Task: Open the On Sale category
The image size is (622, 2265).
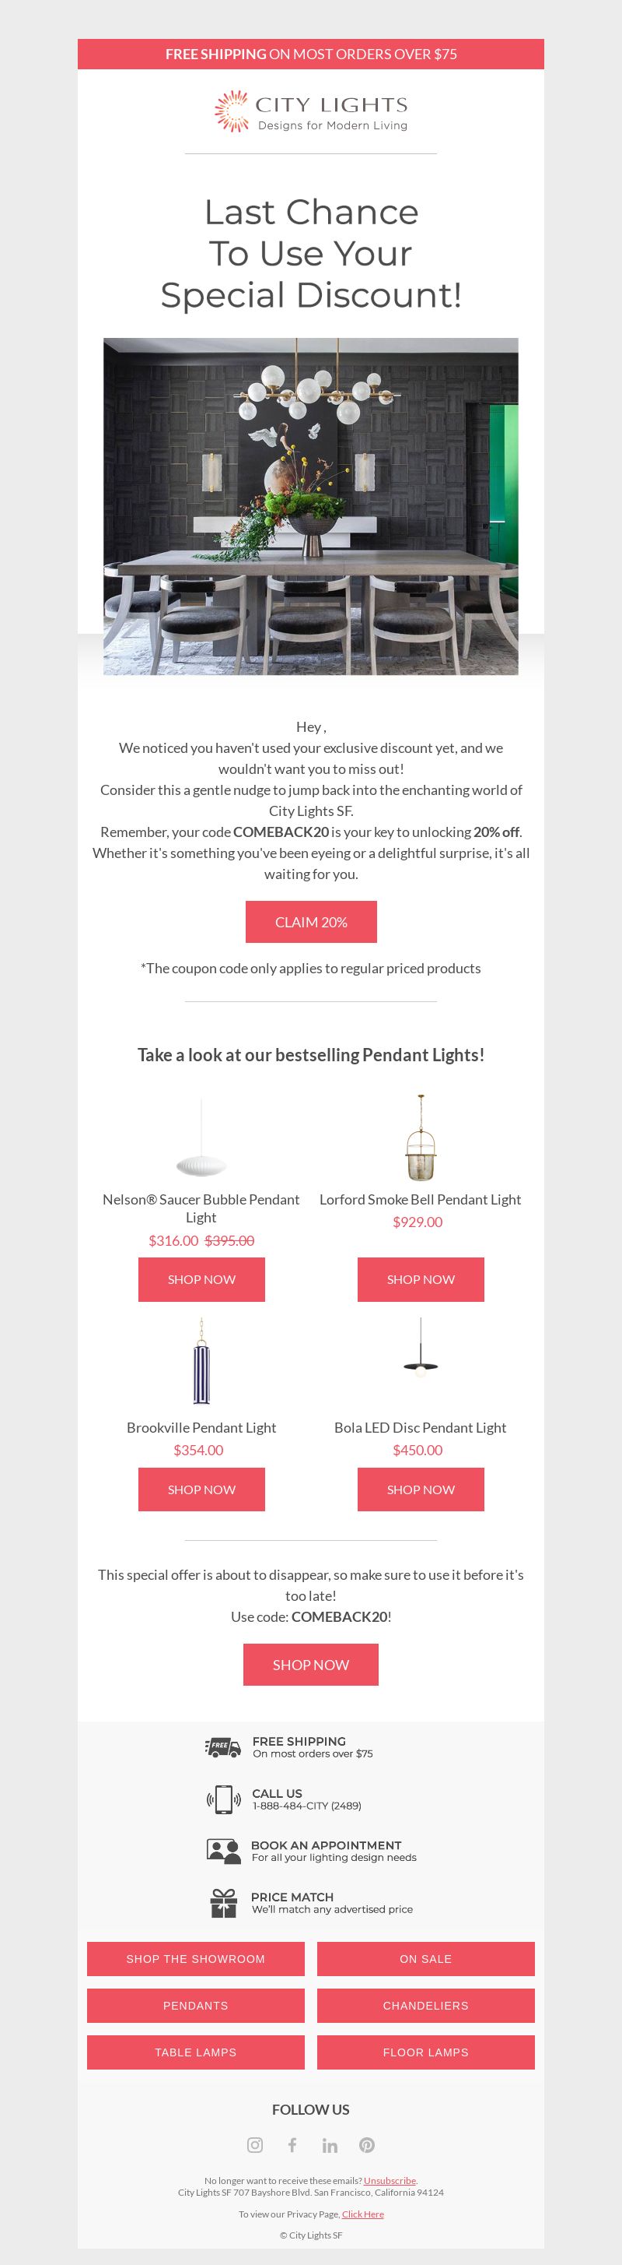Action: point(426,1959)
